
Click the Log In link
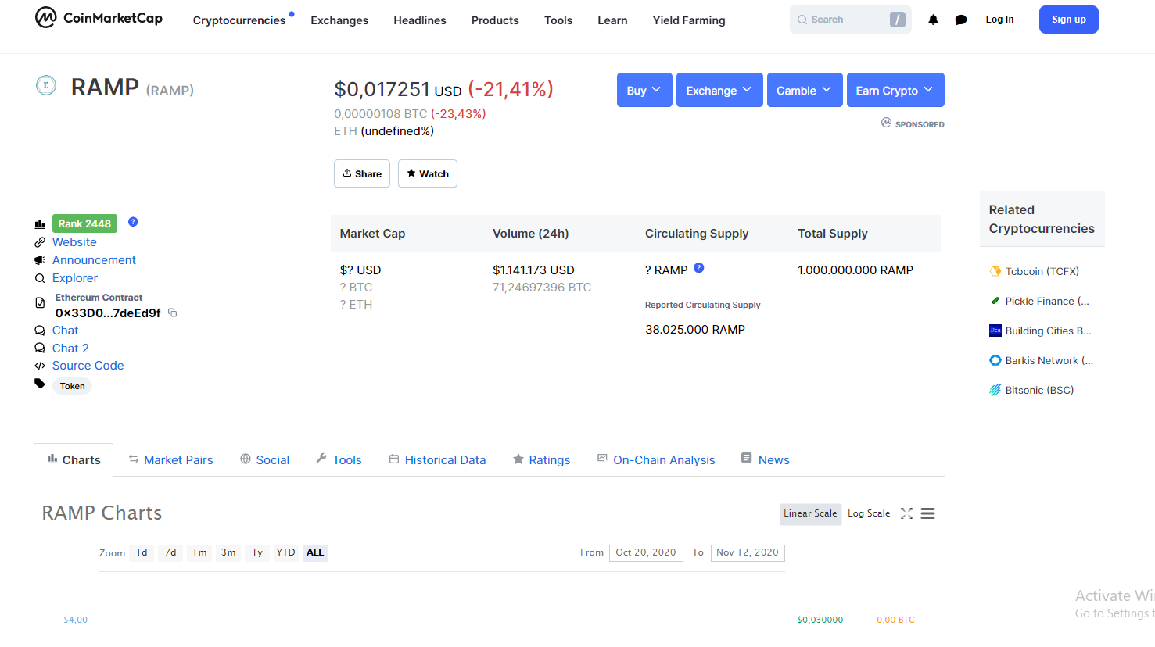[x=999, y=20]
